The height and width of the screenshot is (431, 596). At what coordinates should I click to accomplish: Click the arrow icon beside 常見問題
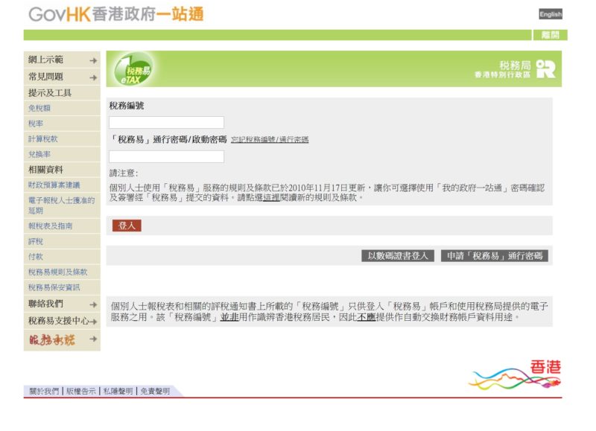click(x=93, y=77)
